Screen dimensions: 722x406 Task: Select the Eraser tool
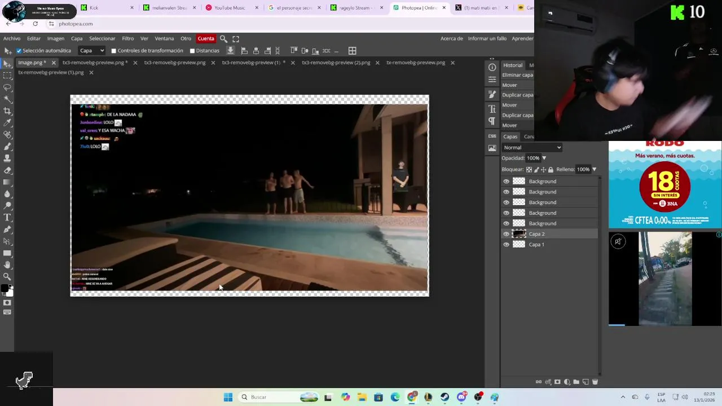[7, 170]
